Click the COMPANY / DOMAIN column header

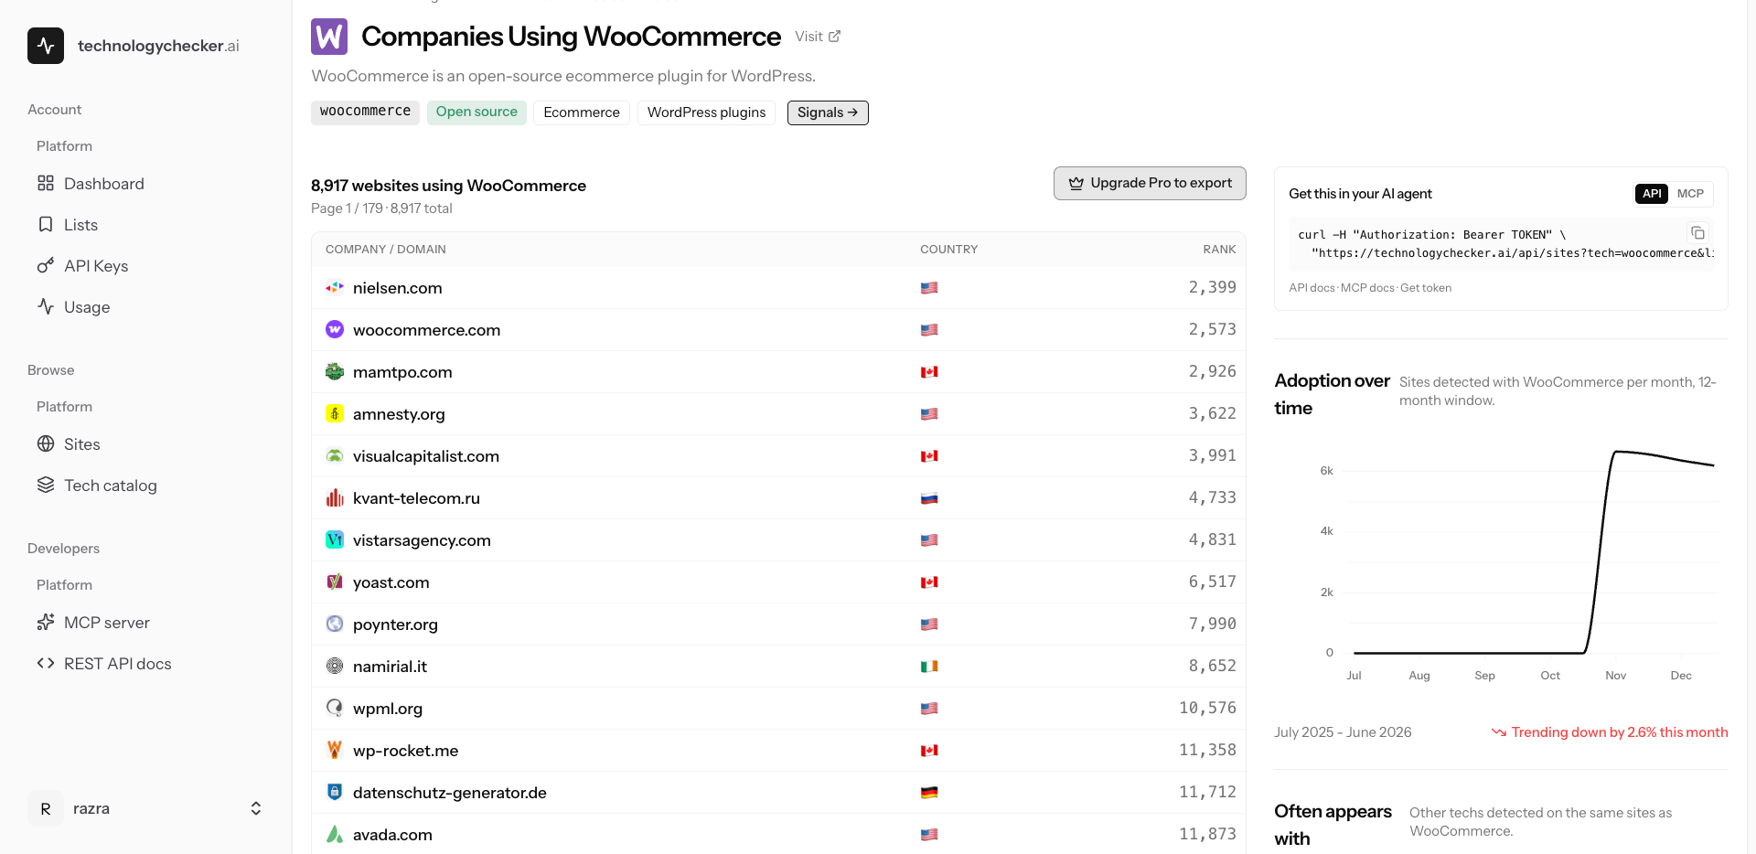coord(386,250)
